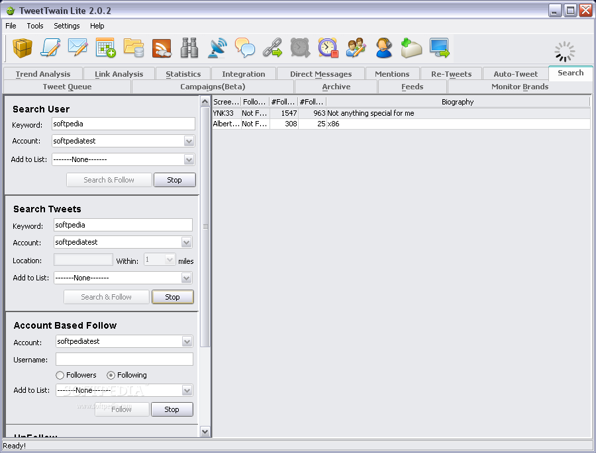Select the YNK33 result row
Viewport: 596px width, 453px height.
pyautogui.click(x=401, y=113)
